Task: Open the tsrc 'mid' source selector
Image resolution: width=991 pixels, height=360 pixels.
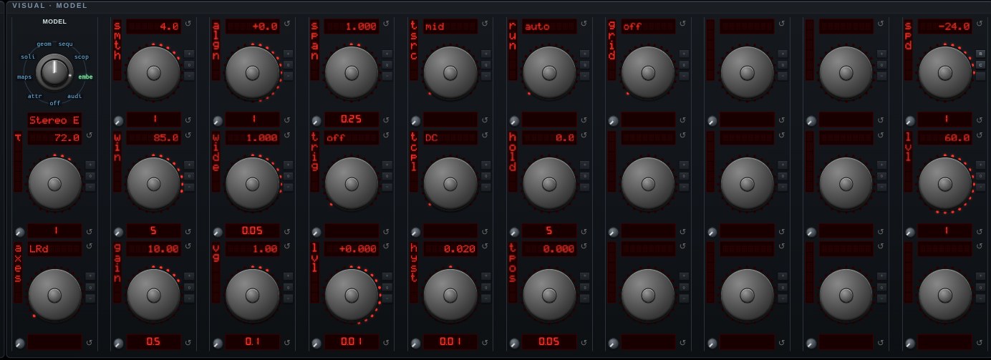Action: tap(450, 26)
